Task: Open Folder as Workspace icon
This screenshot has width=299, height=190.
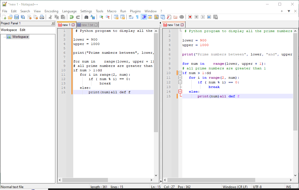Action: point(175,17)
